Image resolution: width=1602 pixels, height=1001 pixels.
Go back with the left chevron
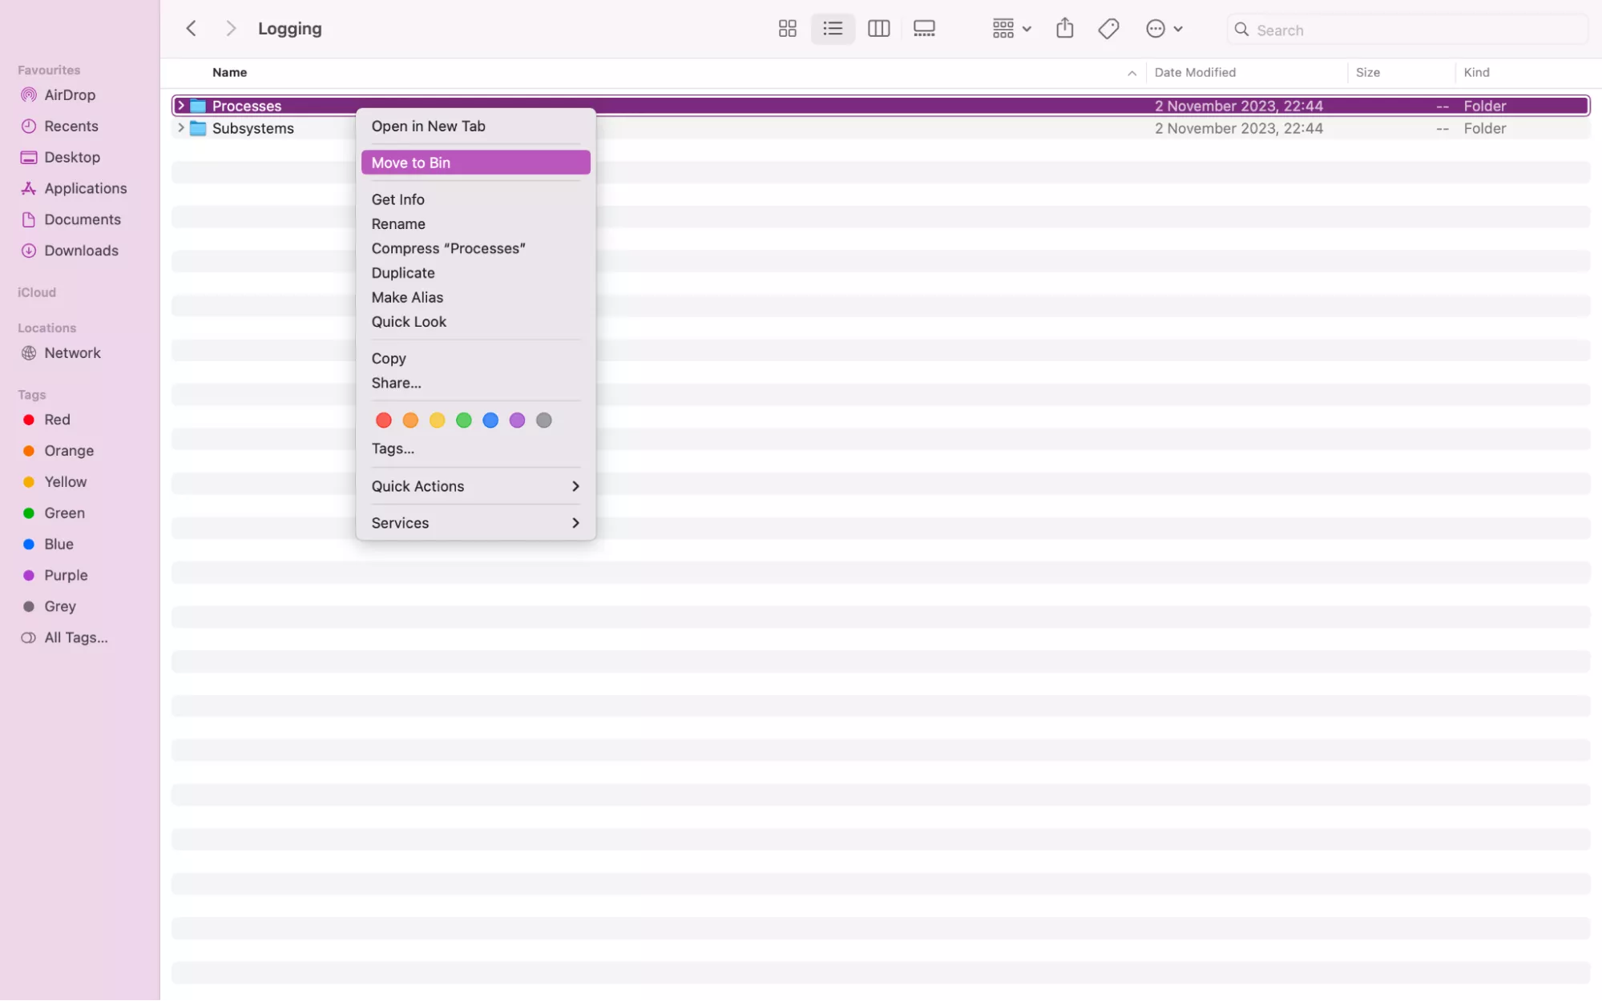191,29
